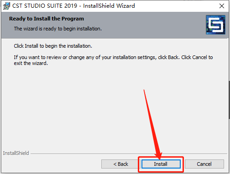230x174 pixels.
Task: Go to the previous step with Back
Action: 120,164
